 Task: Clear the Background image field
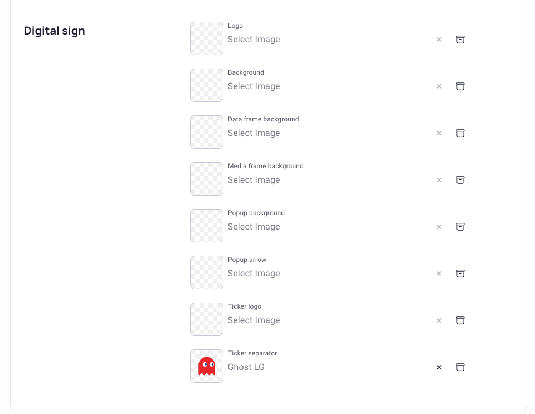pyautogui.click(x=439, y=86)
